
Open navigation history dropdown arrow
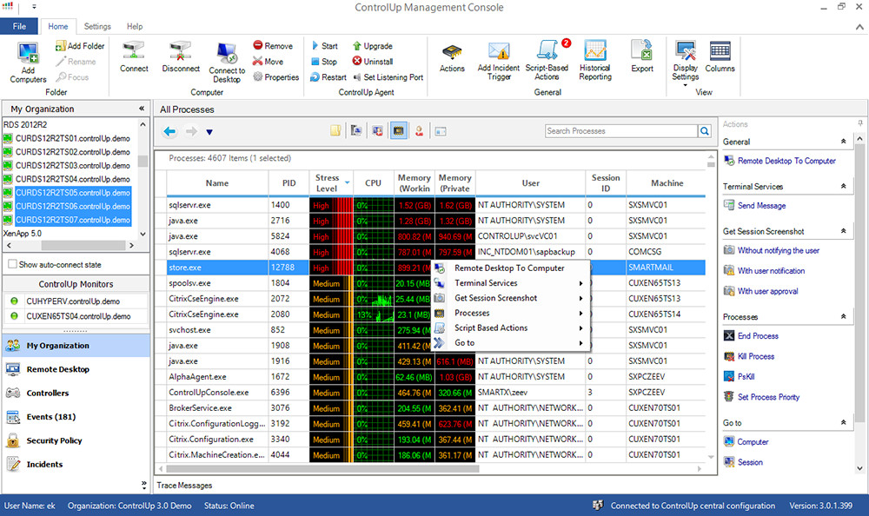[209, 132]
